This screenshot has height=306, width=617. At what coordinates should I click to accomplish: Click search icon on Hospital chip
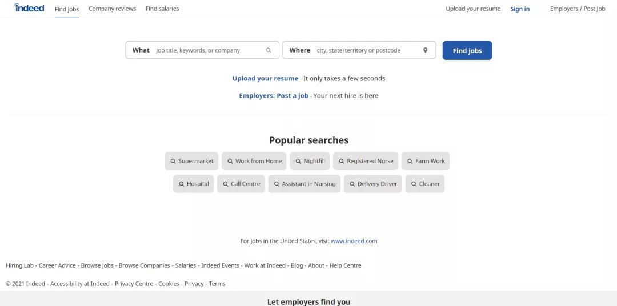(x=182, y=184)
